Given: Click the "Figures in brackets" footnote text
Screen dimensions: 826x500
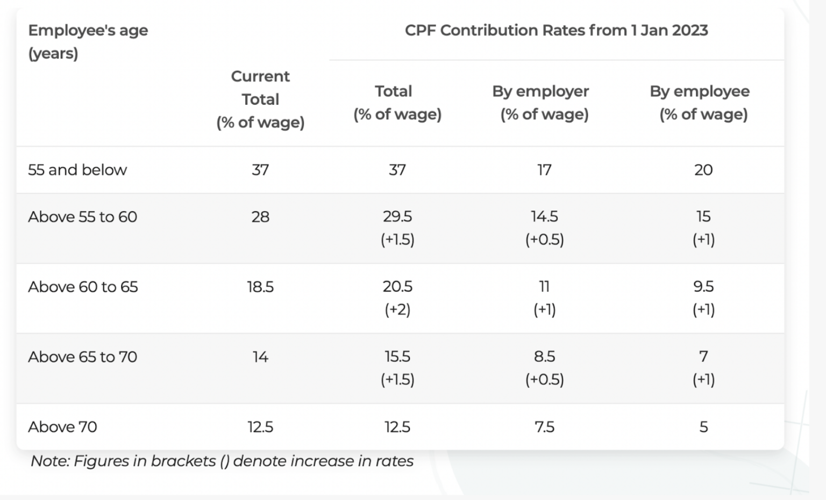Looking at the screenshot, I should pyautogui.click(x=222, y=461).
